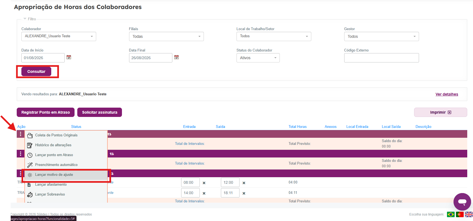Switch language to Brazilian Portuguese flag
This screenshot has height=221, width=473.
click(x=451, y=214)
